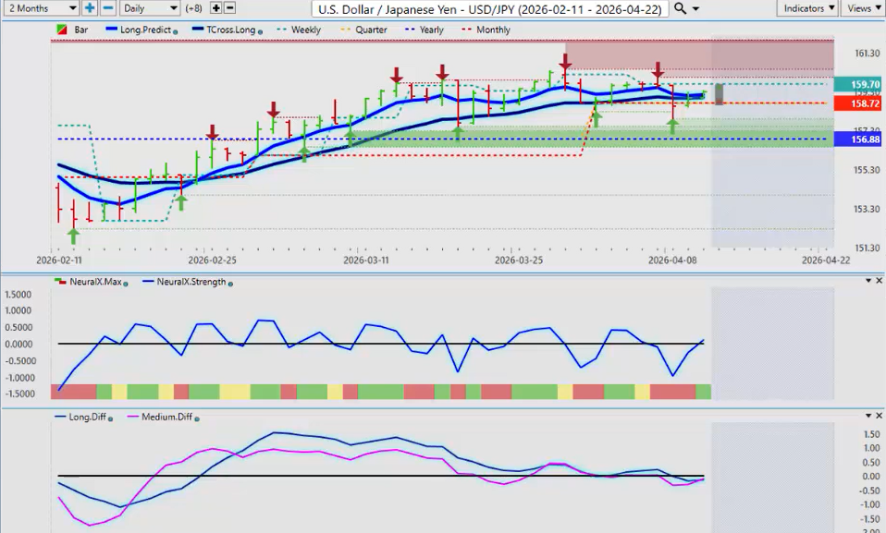
Task: Click the blue 156.88 yearly price tag
Action: [x=858, y=139]
